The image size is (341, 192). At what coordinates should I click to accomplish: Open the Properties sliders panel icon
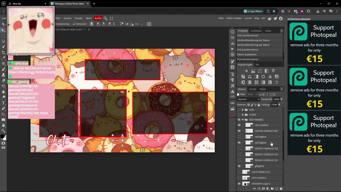point(233,38)
